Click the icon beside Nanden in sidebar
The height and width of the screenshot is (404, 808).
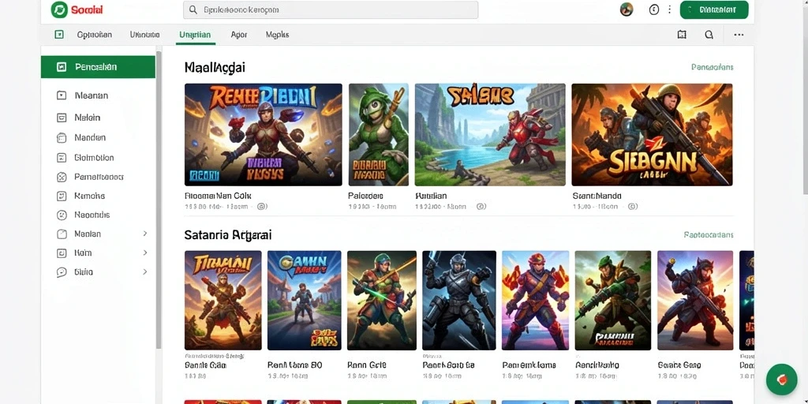coord(62,137)
